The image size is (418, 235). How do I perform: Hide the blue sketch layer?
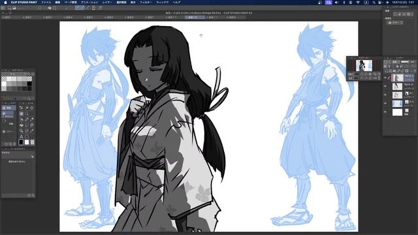click(385, 103)
